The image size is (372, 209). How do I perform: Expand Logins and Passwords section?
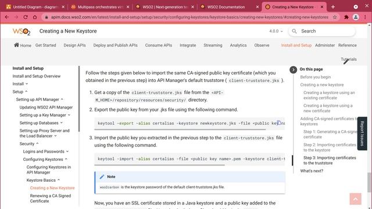pyautogui.click(x=67, y=152)
